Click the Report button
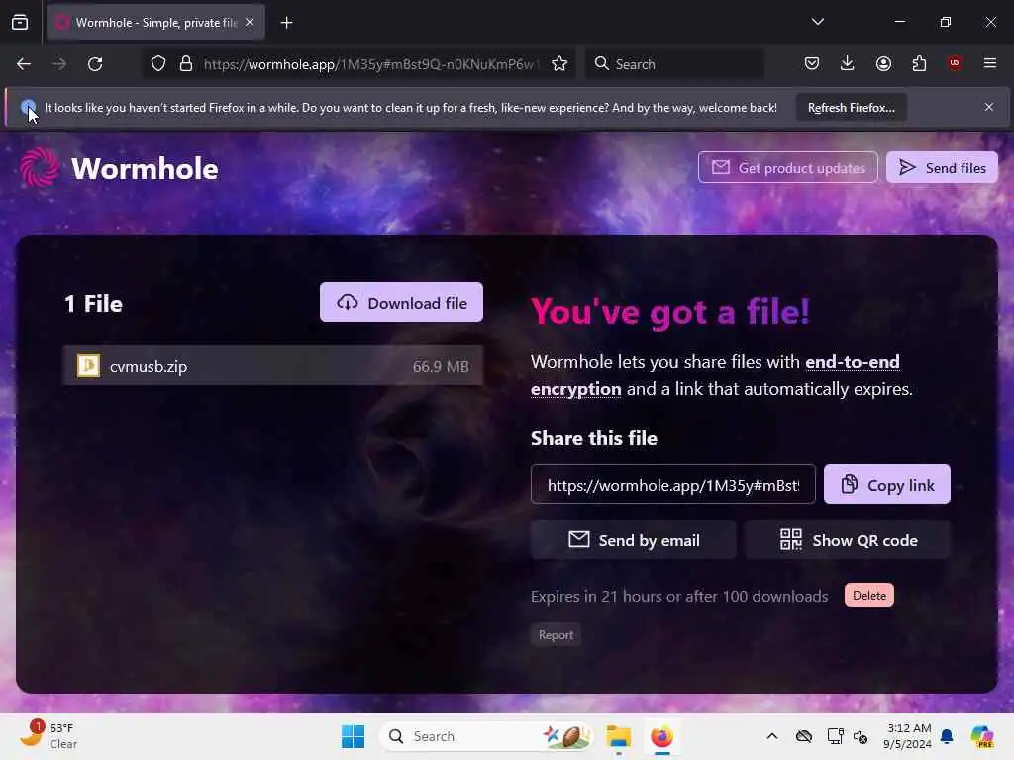 [556, 635]
